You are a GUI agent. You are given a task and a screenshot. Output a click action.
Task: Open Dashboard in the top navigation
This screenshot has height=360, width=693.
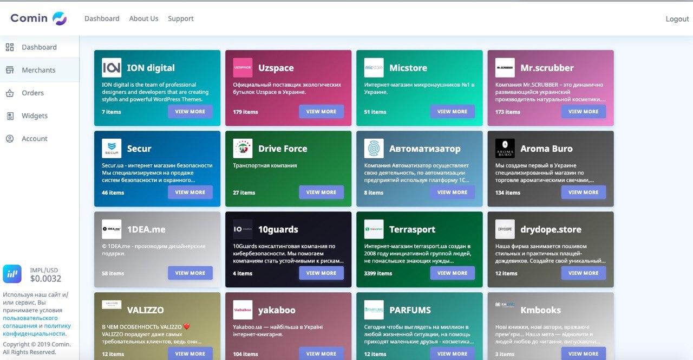(102, 18)
